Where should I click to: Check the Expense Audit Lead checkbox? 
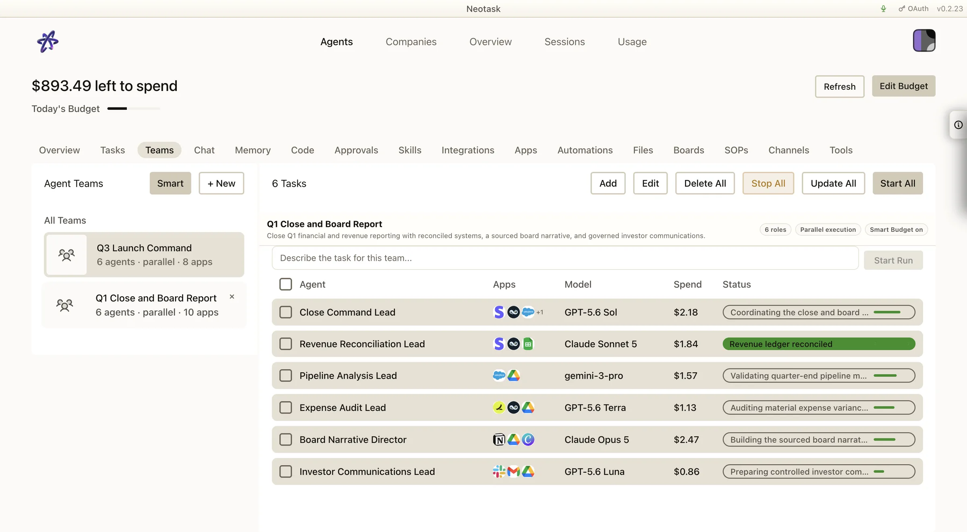pos(286,407)
